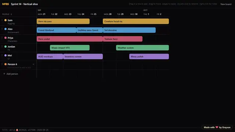Select the Hero sculpt task
The height and width of the screenshot is (132, 235).
click(x=70, y=39)
